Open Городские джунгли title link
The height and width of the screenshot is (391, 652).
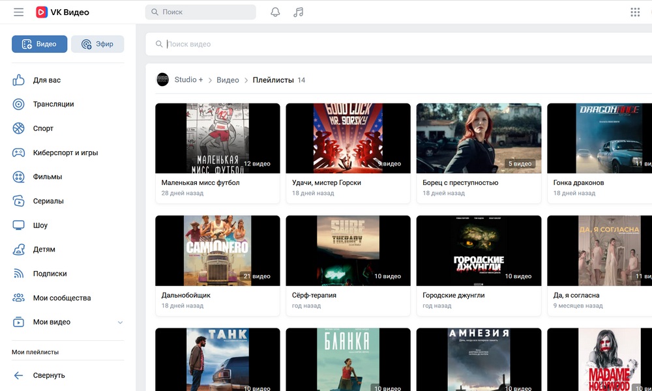tap(454, 295)
